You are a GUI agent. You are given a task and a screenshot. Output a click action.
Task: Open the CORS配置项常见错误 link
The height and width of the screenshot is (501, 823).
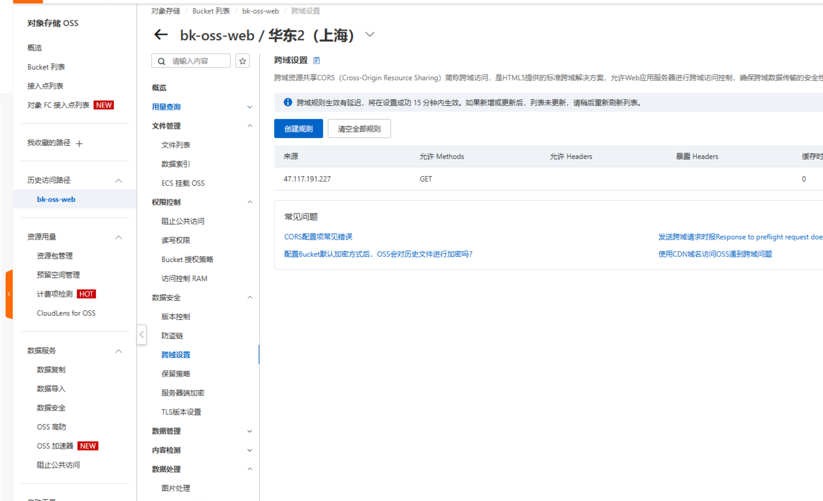(318, 237)
